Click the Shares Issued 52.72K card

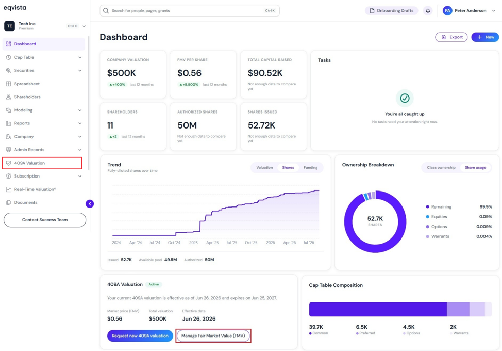pyautogui.click(x=273, y=126)
